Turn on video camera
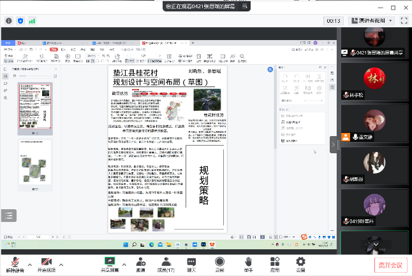Viewport: 412px width, 276px height. 45,263
